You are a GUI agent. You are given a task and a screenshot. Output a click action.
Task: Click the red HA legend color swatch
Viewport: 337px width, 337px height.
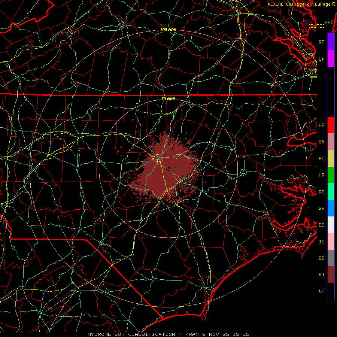point(331,125)
